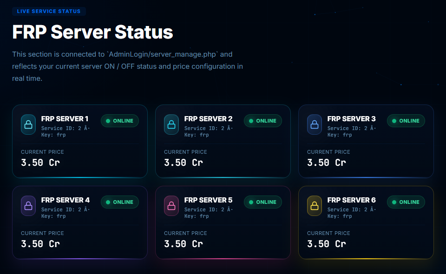Click the lock icon on FRP Server 2
446x274 pixels.
tap(171, 124)
